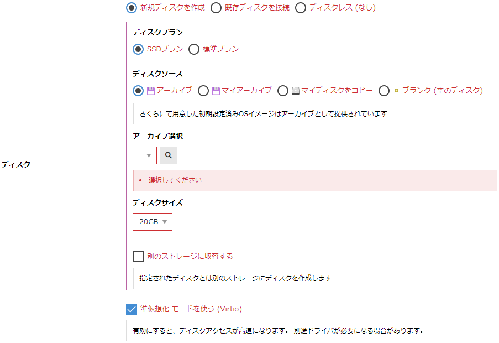Open the archive search magnifier
This screenshot has height=343, width=499.
point(168,155)
